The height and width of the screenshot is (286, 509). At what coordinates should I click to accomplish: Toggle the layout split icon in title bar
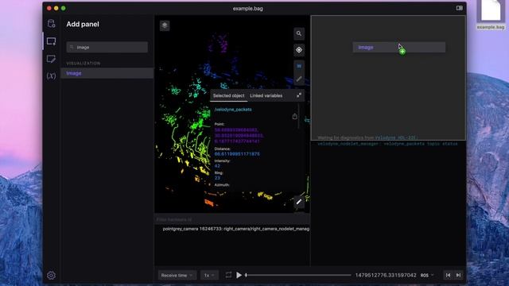(x=460, y=8)
